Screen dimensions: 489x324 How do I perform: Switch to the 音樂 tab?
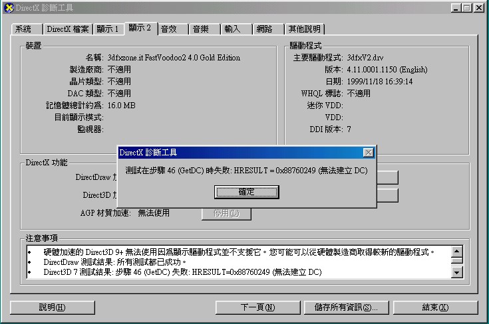point(204,29)
